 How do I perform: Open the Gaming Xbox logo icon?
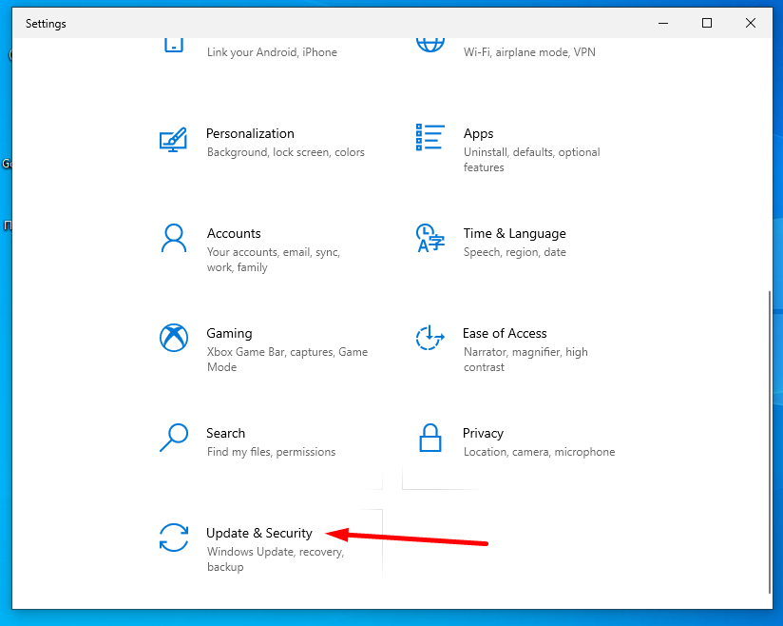(x=174, y=338)
